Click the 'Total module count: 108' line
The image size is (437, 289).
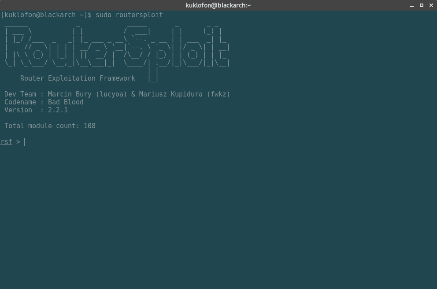tap(50, 126)
